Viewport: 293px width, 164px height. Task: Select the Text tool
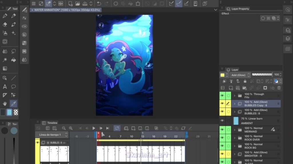(5, 87)
